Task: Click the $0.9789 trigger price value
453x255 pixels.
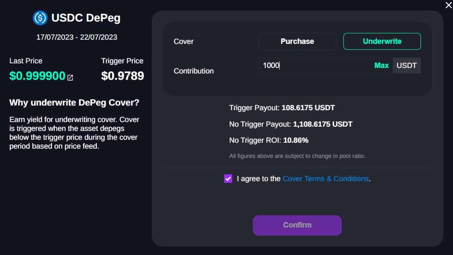Action: (123, 76)
